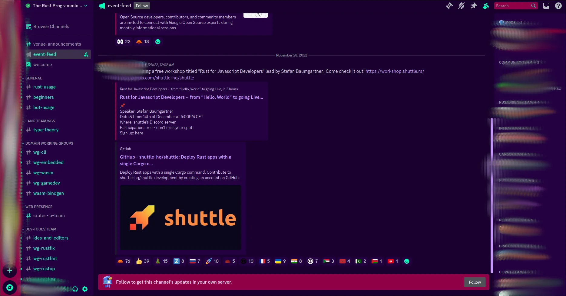Toggle the rocket reaction with 10
The width and height of the screenshot is (566, 296).
pos(212,261)
